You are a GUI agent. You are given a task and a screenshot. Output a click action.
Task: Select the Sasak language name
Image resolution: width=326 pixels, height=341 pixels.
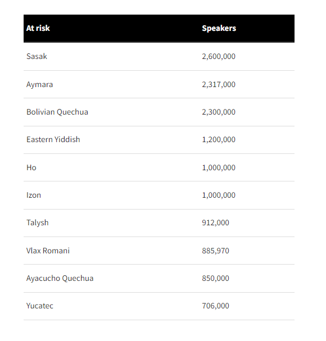37,56
